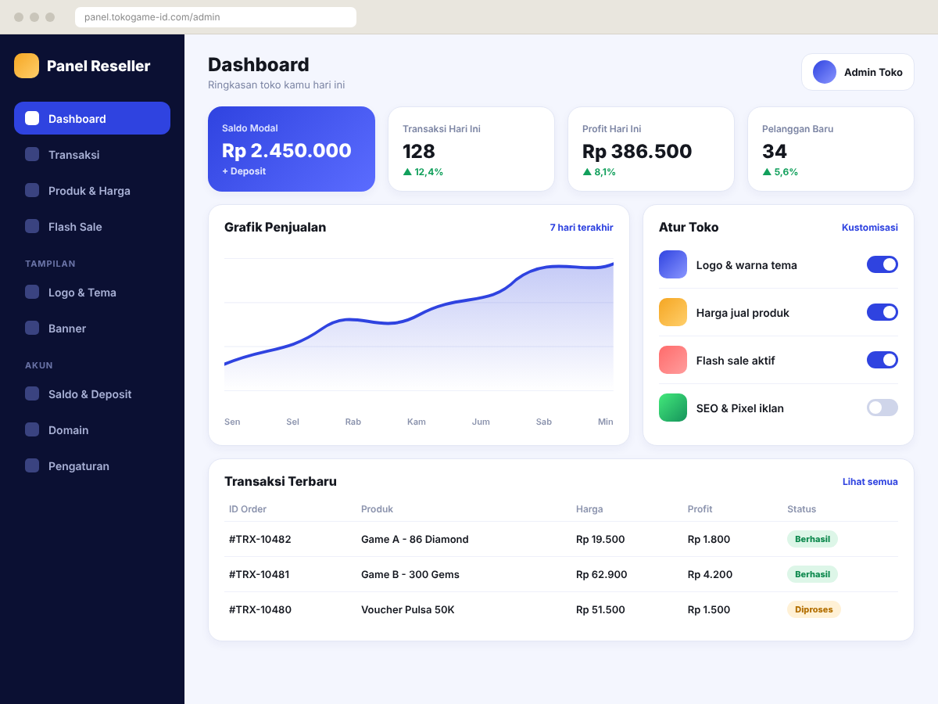Viewport: 938px width, 704px height.
Task: Select Flash Sale in sidebar
Action: tap(92, 226)
